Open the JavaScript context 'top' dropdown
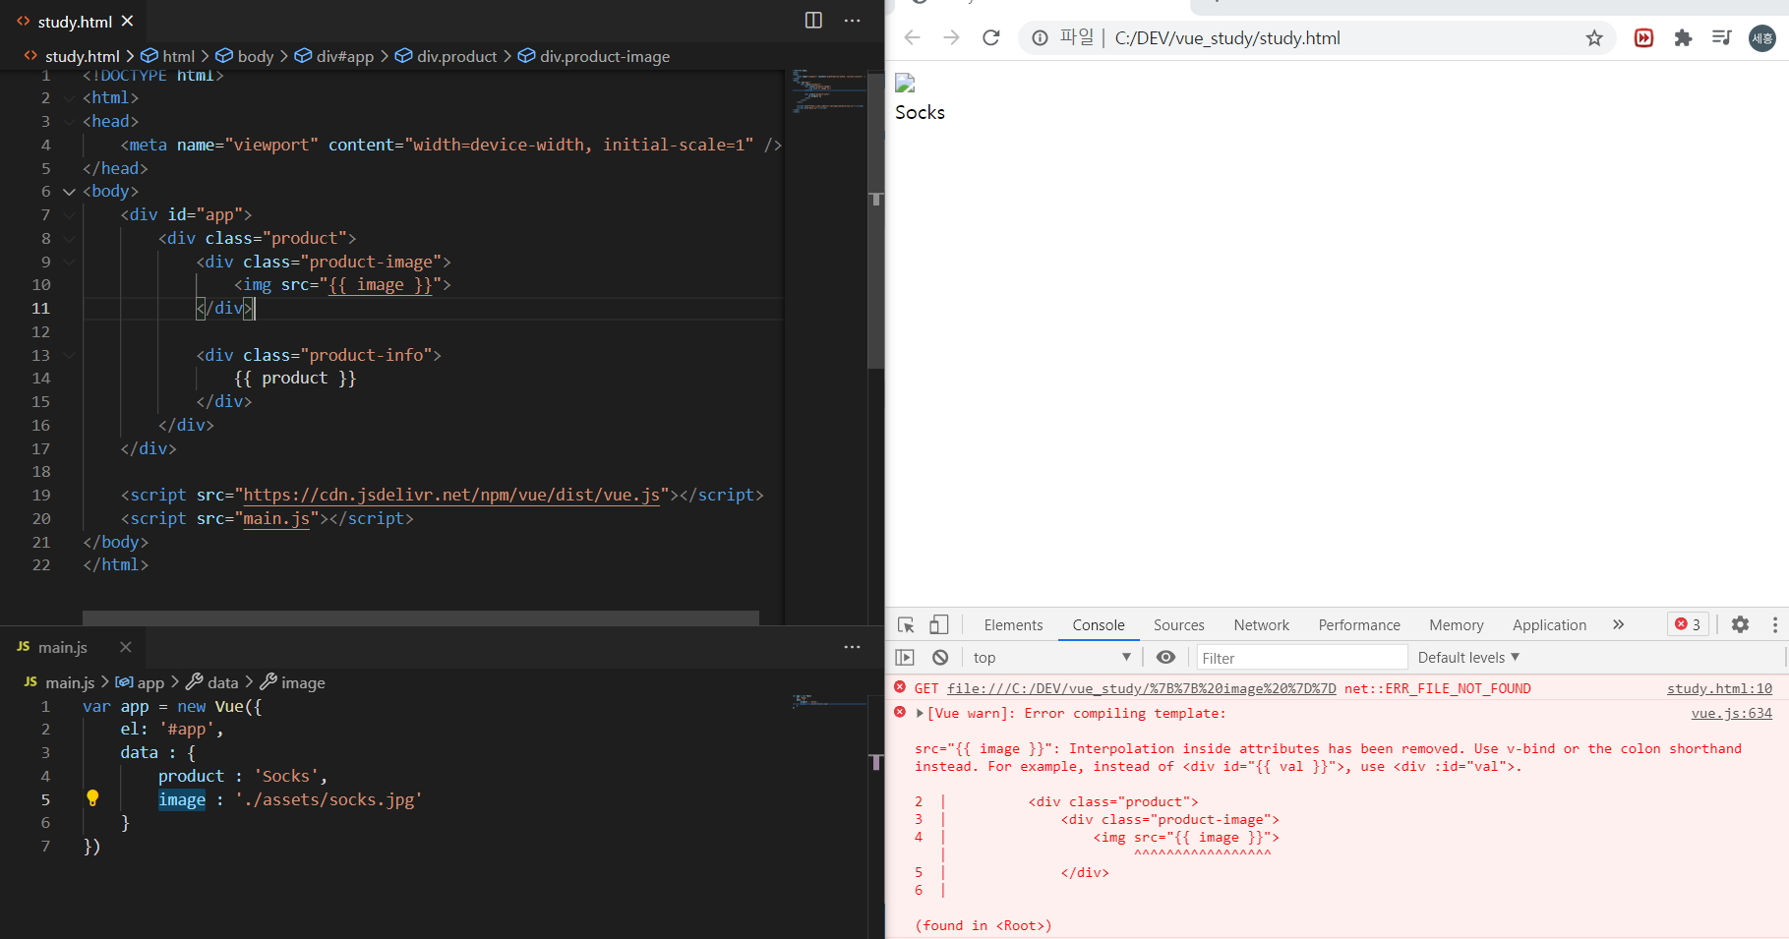The image size is (1789, 939). point(1051,658)
